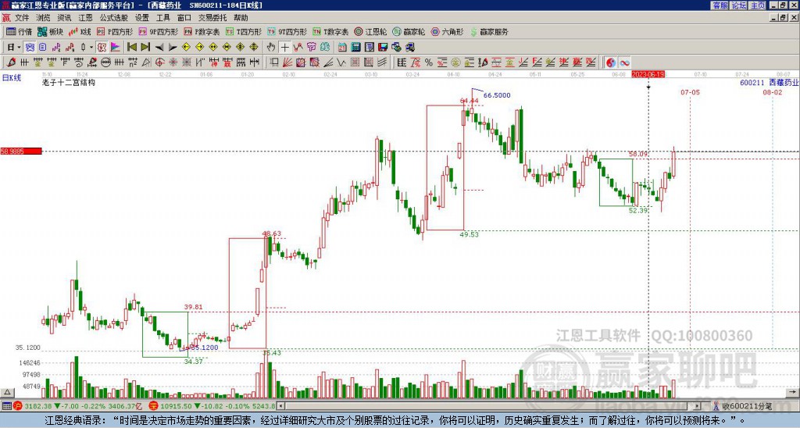Open the 文件 menu
Image resolution: width=800 pixels, height=428 pixels.
tap(22, 18)
